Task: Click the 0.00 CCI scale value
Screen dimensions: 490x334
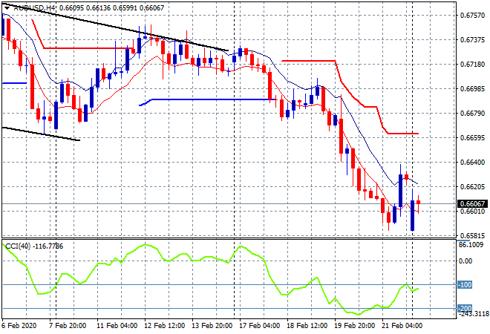Action: [x=465, y=261]
